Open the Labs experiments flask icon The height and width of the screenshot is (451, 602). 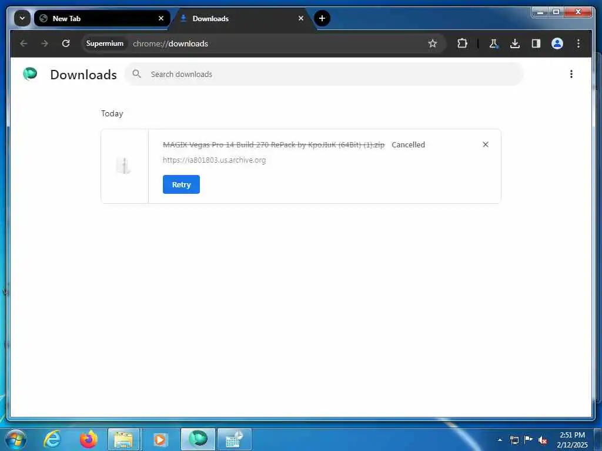494,43
